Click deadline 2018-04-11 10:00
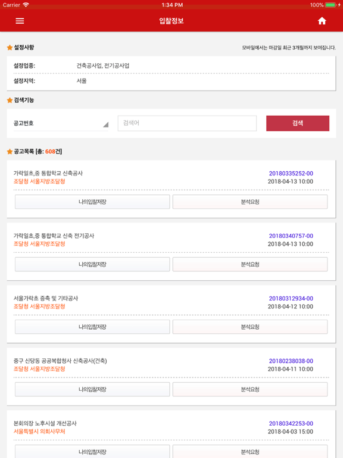Image resolution: width=343 pixels, height=458 pixels. pyautogui.click(x=290, y=369)
